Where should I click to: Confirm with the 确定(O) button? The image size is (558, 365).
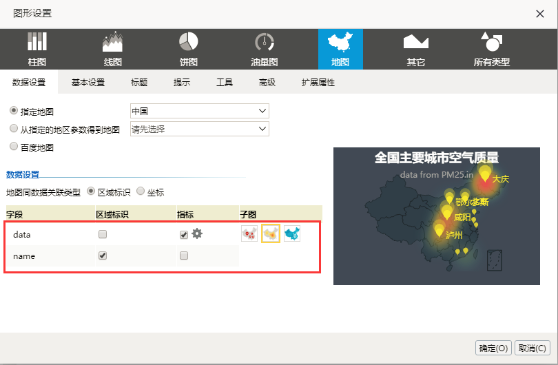tap(493, 348)
